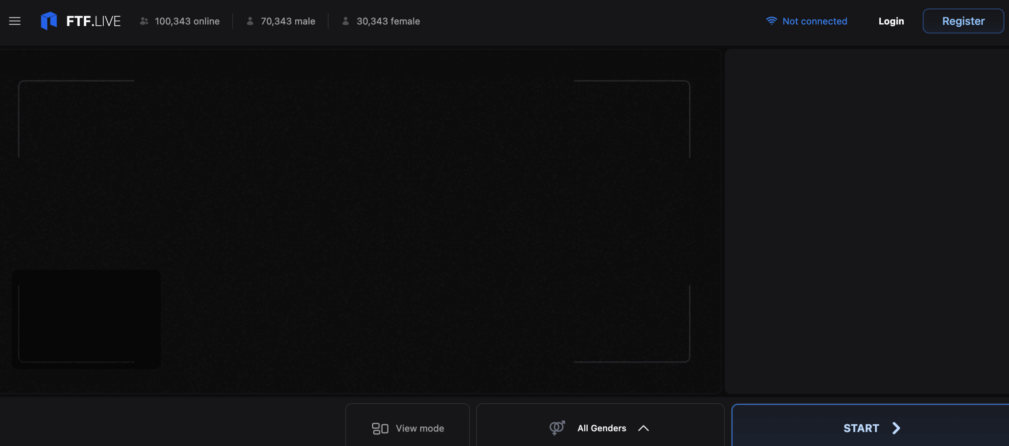
Task: Click the View mode layout icon
Action: pyautogui.click(x=380, y=428)
